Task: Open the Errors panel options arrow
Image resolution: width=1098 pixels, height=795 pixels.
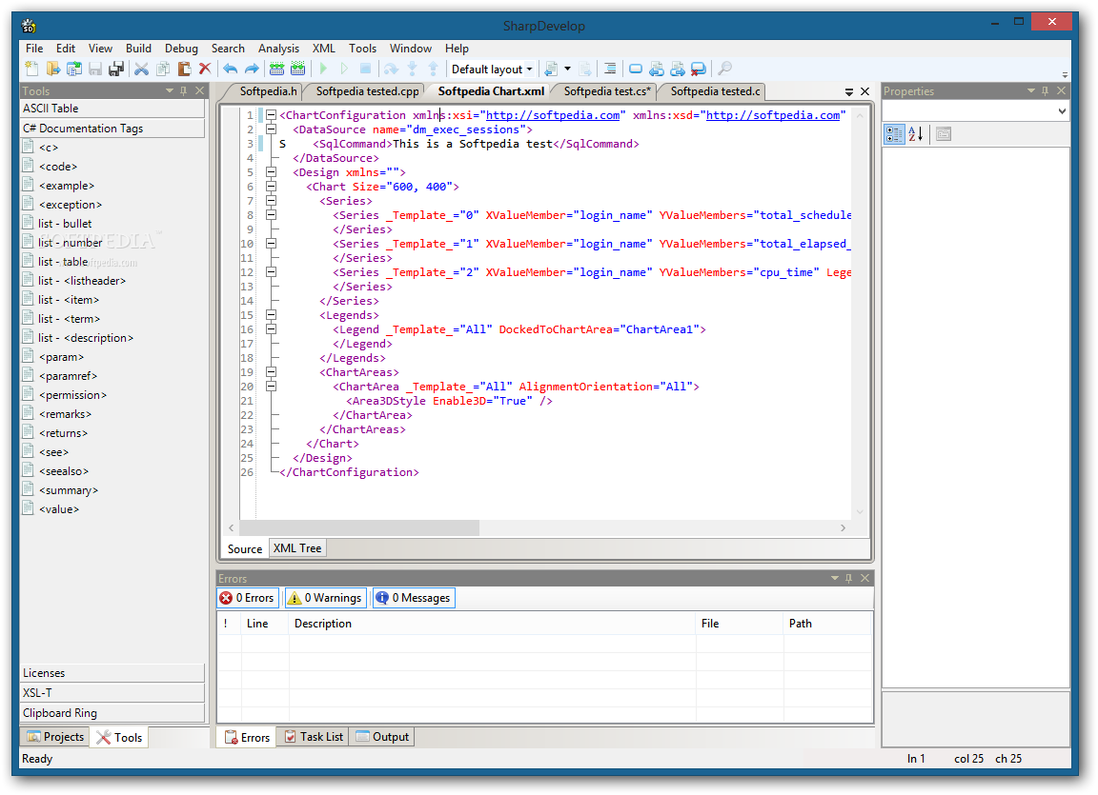Action: coord(835,578)
